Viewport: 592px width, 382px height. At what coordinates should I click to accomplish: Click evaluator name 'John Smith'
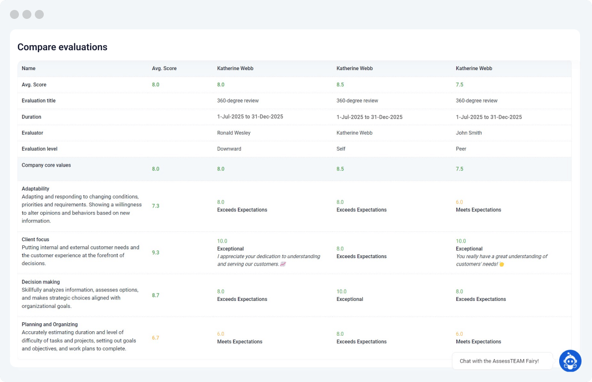(469, 133)
